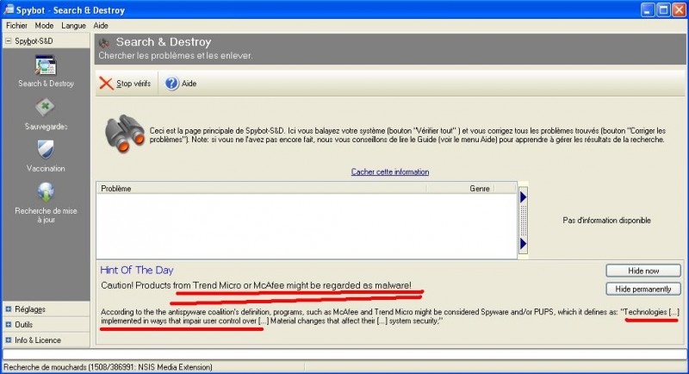Click the Problème column header
The height and width of the screenshot is (374, 689).
[261, 188]
